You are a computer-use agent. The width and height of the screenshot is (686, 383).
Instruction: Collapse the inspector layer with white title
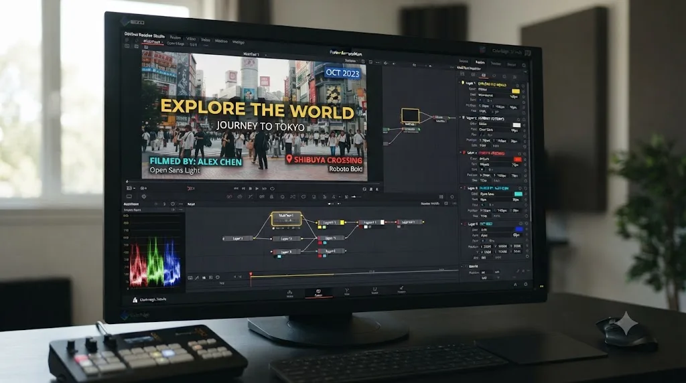pyautogui.click(x=460, y=118)
